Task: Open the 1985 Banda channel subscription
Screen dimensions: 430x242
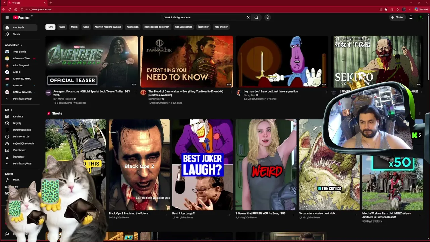Action: coord(20,52)
